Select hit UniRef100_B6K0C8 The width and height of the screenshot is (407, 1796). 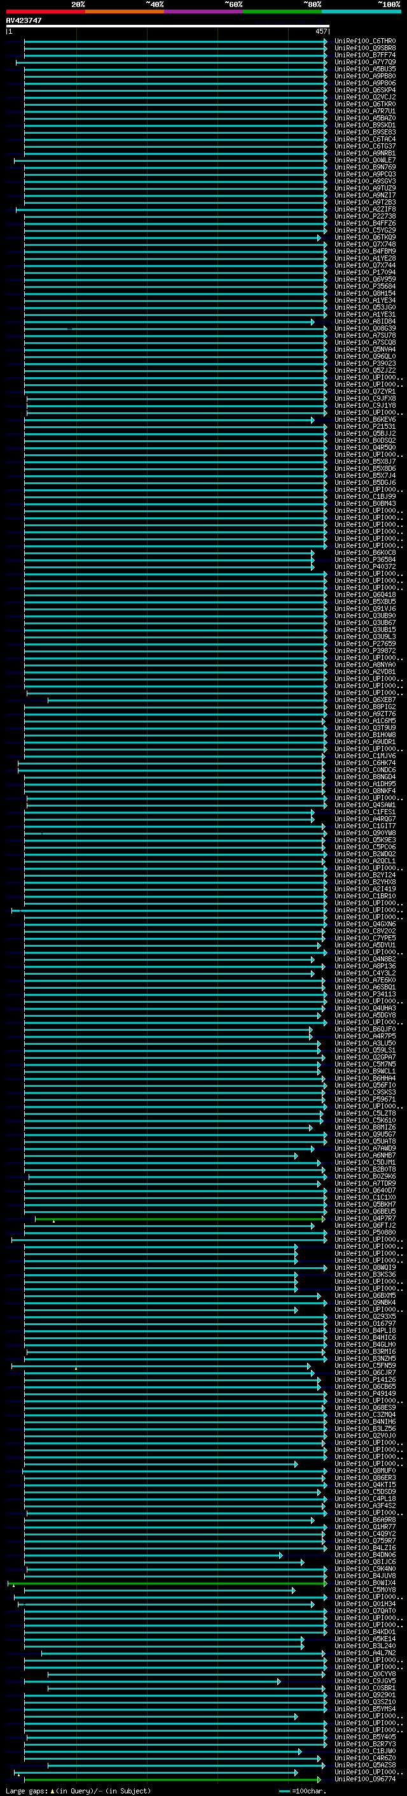pyautogui.click(x=364, y=553)
